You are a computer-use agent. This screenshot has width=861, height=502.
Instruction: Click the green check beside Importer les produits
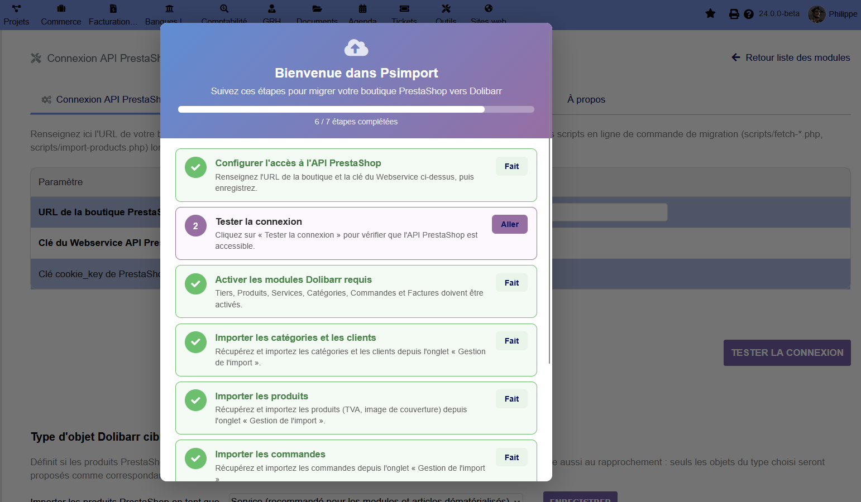(195, 400)
